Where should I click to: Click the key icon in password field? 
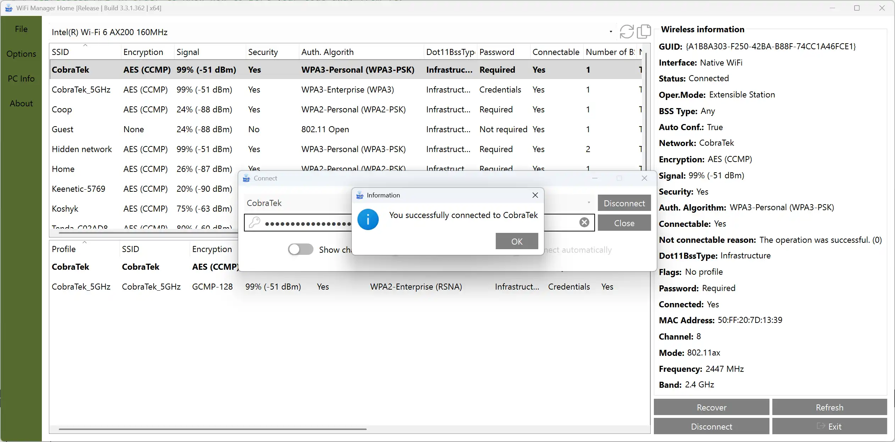pyautogui.click(x=254, y=223)
